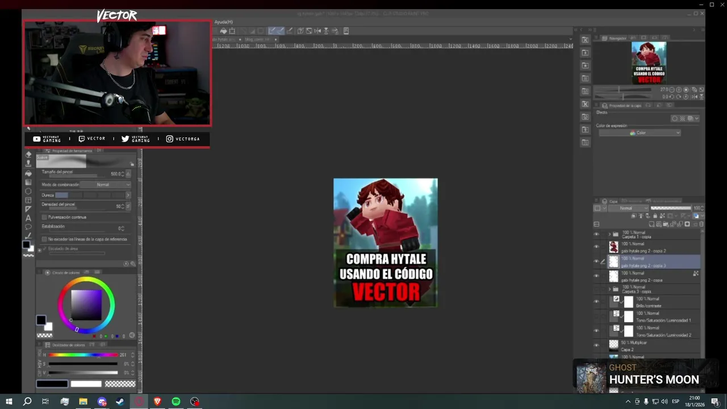
Task: Open the Efecto small dropdown arrow
Action: (697, 119)
